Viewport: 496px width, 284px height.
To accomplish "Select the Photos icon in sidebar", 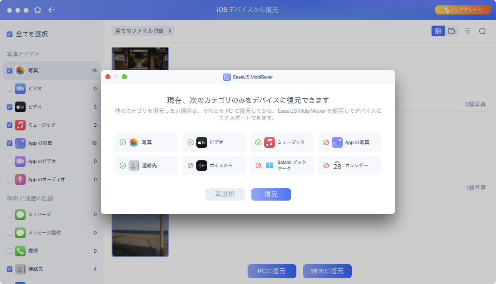I will (x=20, y=71).
